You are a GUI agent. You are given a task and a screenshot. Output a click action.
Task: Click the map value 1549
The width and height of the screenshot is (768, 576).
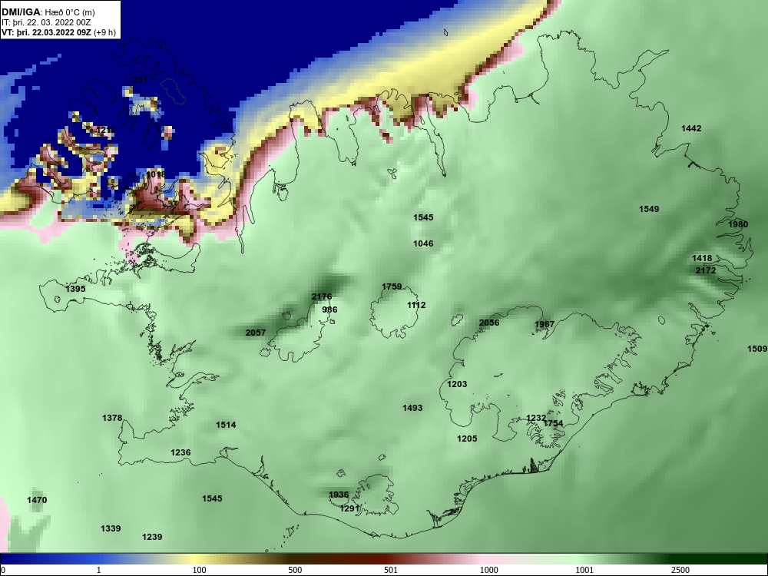(649, 209)
